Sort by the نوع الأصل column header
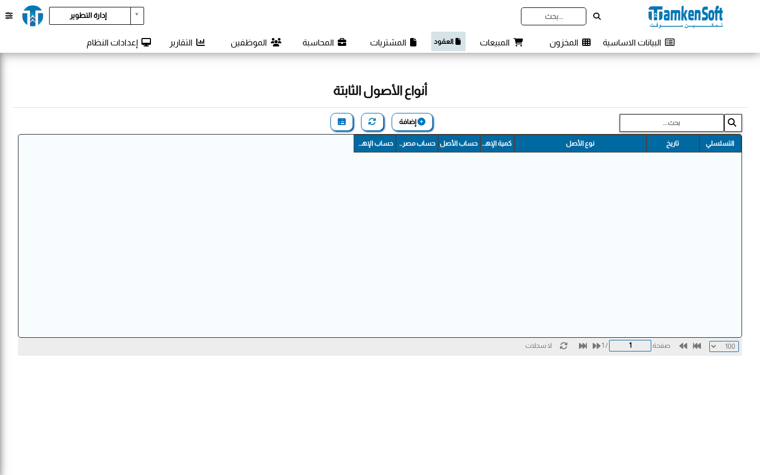 pos(581,144)
